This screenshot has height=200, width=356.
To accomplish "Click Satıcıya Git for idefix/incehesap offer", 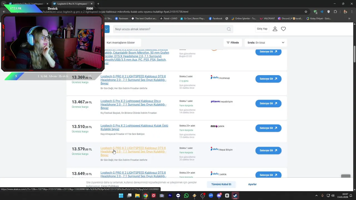I will click(268, 79).
